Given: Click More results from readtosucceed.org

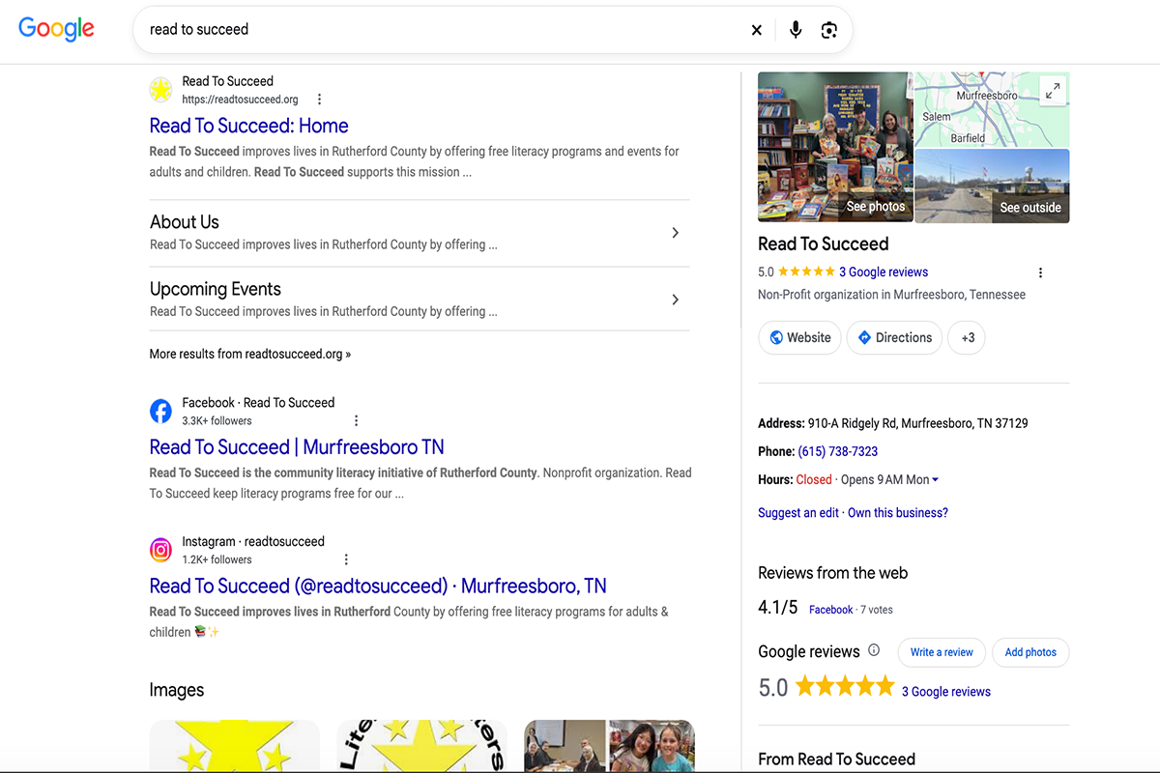Looking at the screenshot, I should point(249,354).
